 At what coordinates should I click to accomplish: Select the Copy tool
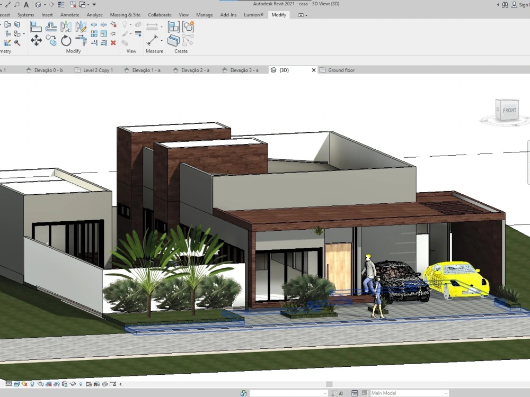coord(50,41)
